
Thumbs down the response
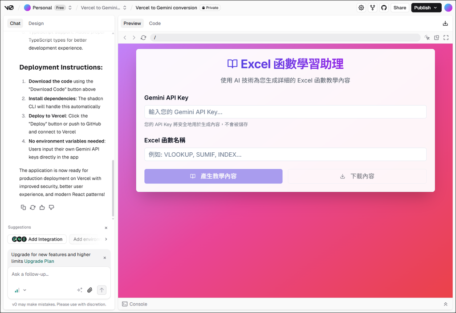pyautogui.click(x=52, y=207)
